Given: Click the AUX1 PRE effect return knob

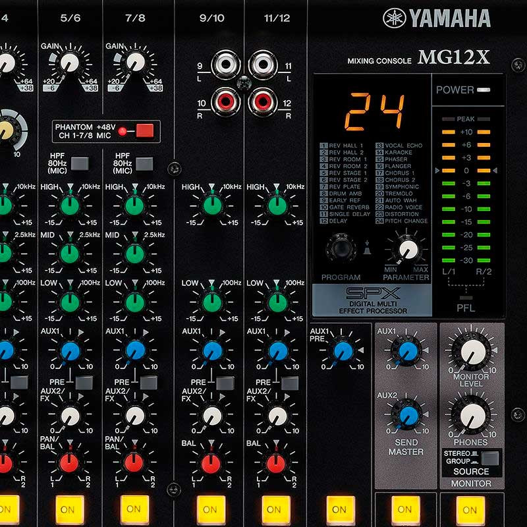Looking at the screenshot, I should pos(343,351).
